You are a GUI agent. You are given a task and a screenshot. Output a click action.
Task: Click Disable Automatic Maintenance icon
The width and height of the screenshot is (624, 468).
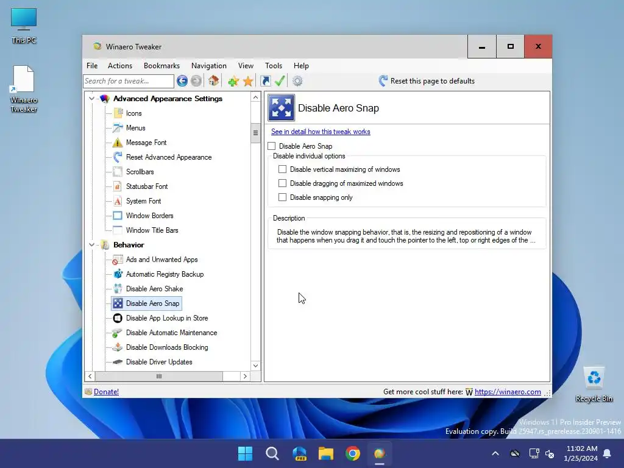(118, 333)
